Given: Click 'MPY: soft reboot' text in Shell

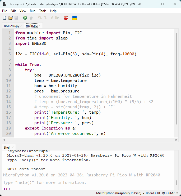Looking at the screenshot, I should (26, 169).
